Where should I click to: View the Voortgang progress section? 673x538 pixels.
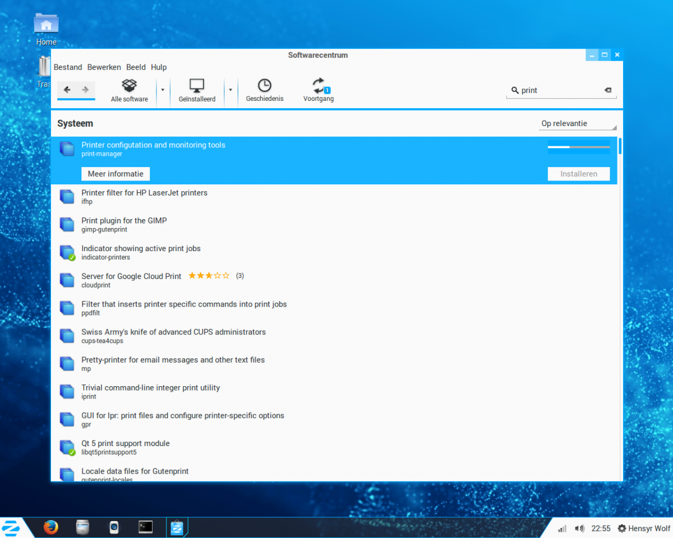tap(319, 91)
